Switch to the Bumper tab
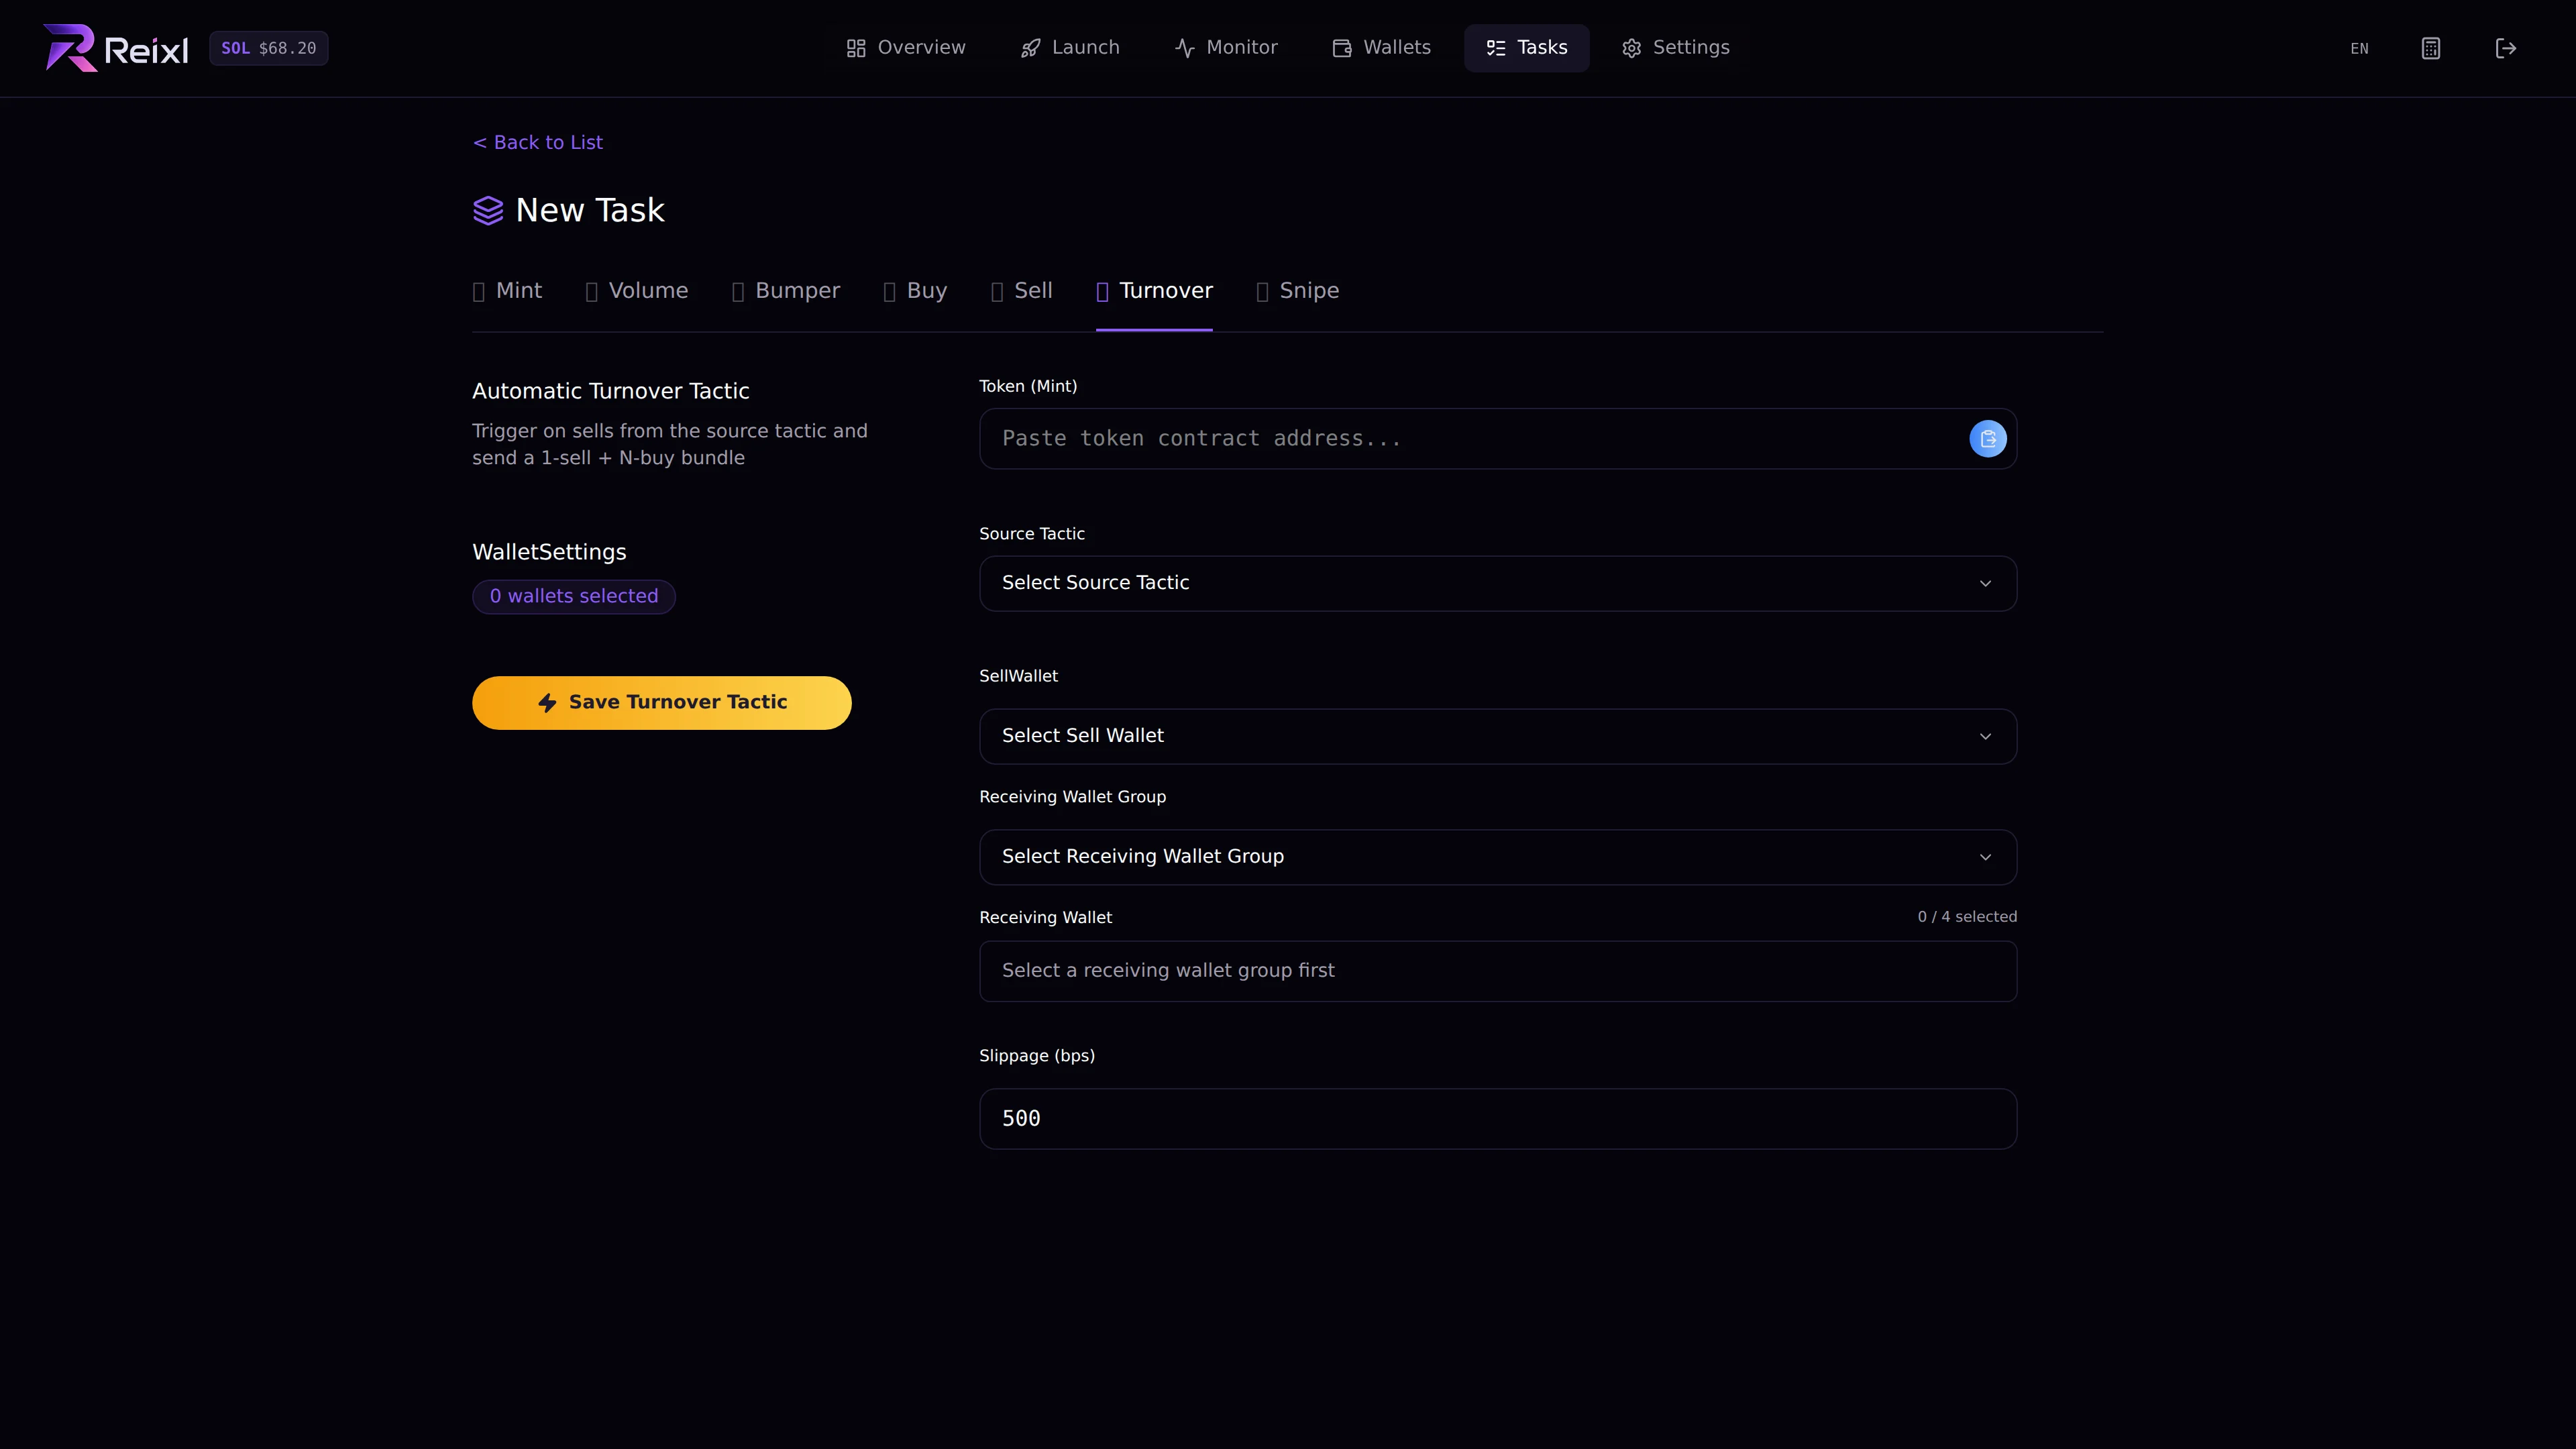The height and width of the screenshot is (1449, 2576). pyautogui.click(x=786, y=291)
